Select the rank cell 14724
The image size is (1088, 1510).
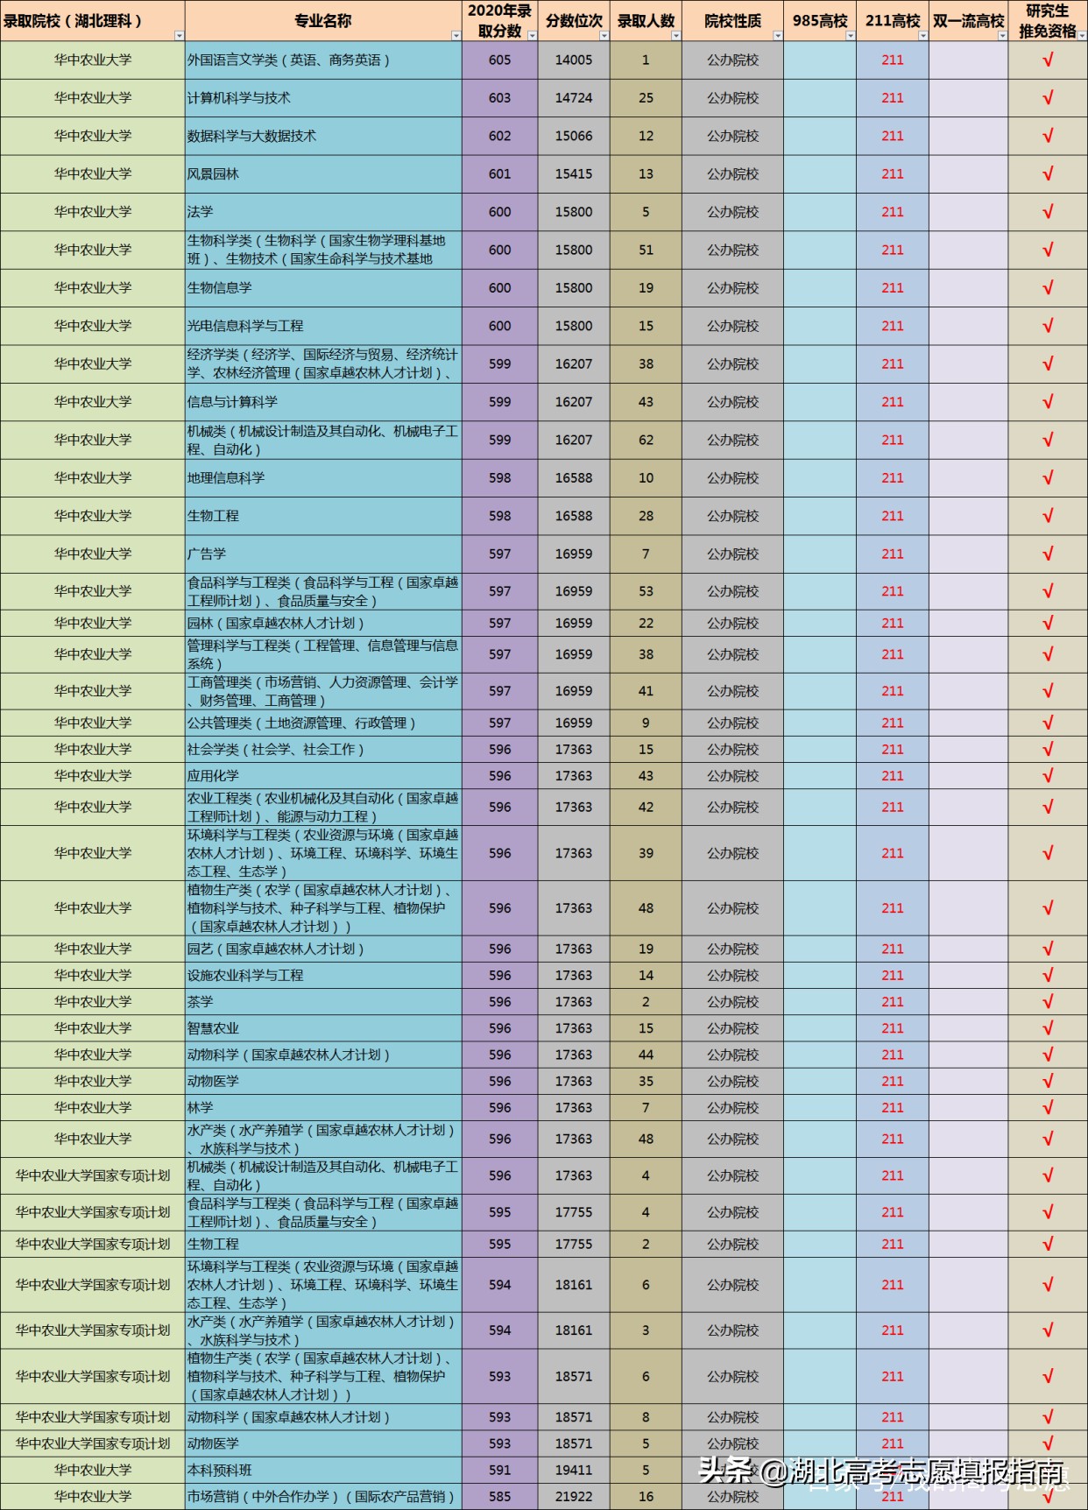[x=574, y=98]
